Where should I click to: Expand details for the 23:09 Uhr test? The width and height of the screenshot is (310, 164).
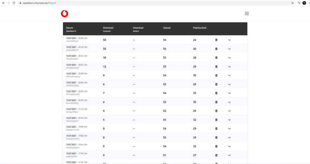tap(229, 76)
